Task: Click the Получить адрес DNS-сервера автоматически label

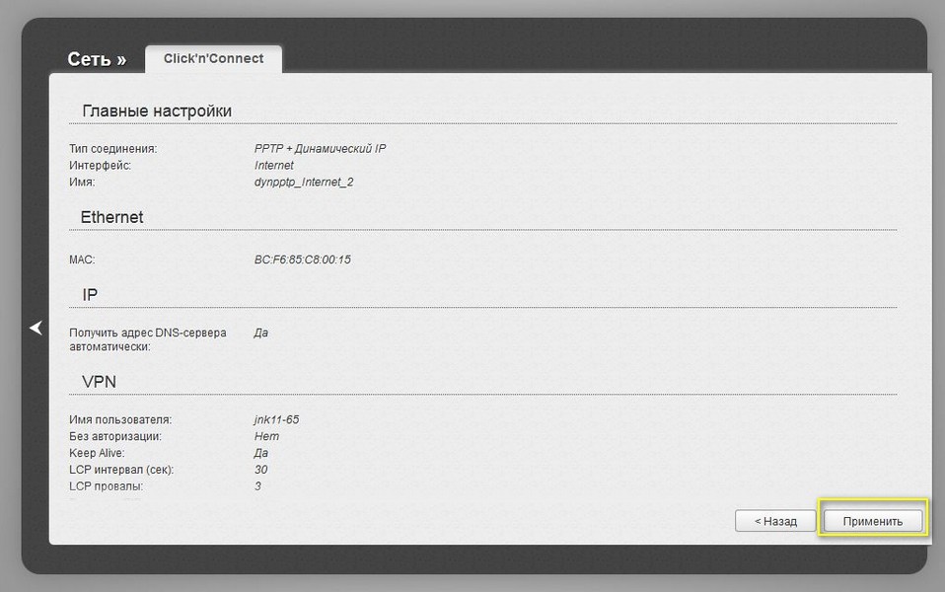Action: pyautogui.click(x=148, y=339)
